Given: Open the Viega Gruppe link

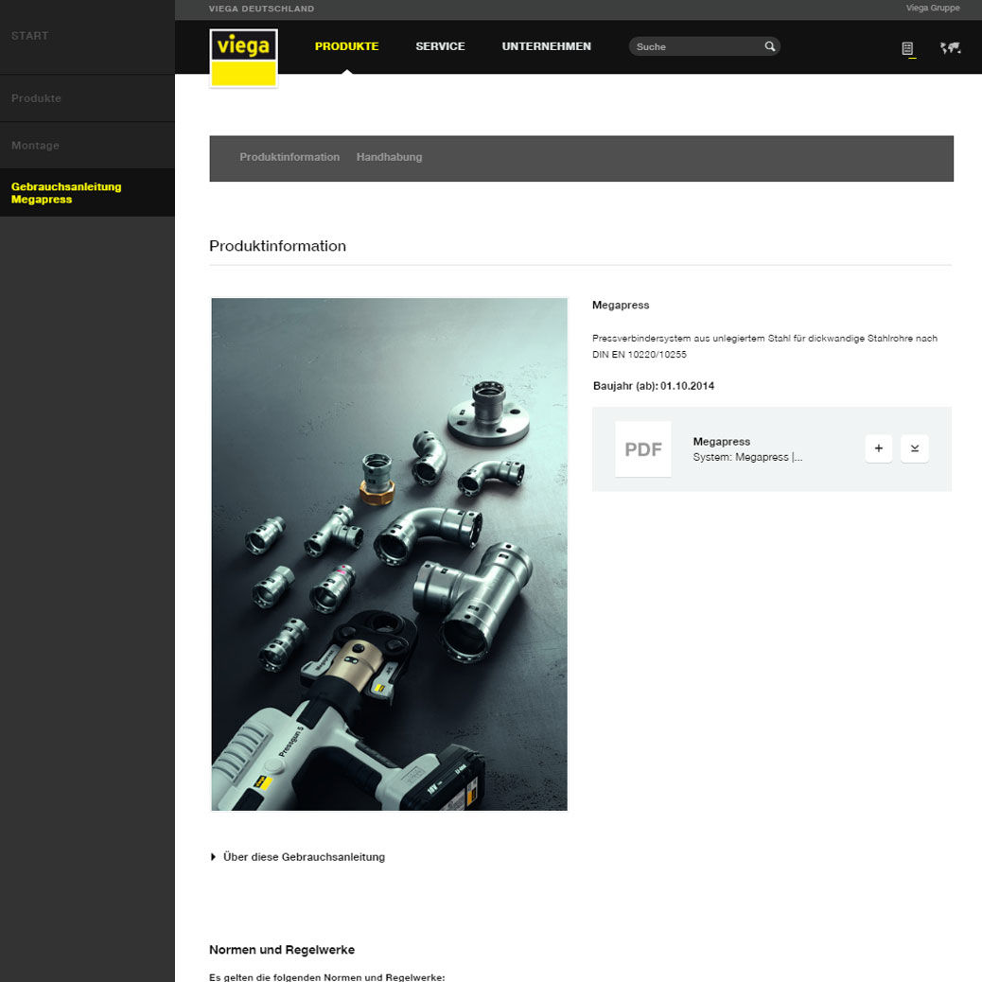Looking at the screenshot, I should click(933, 9).
